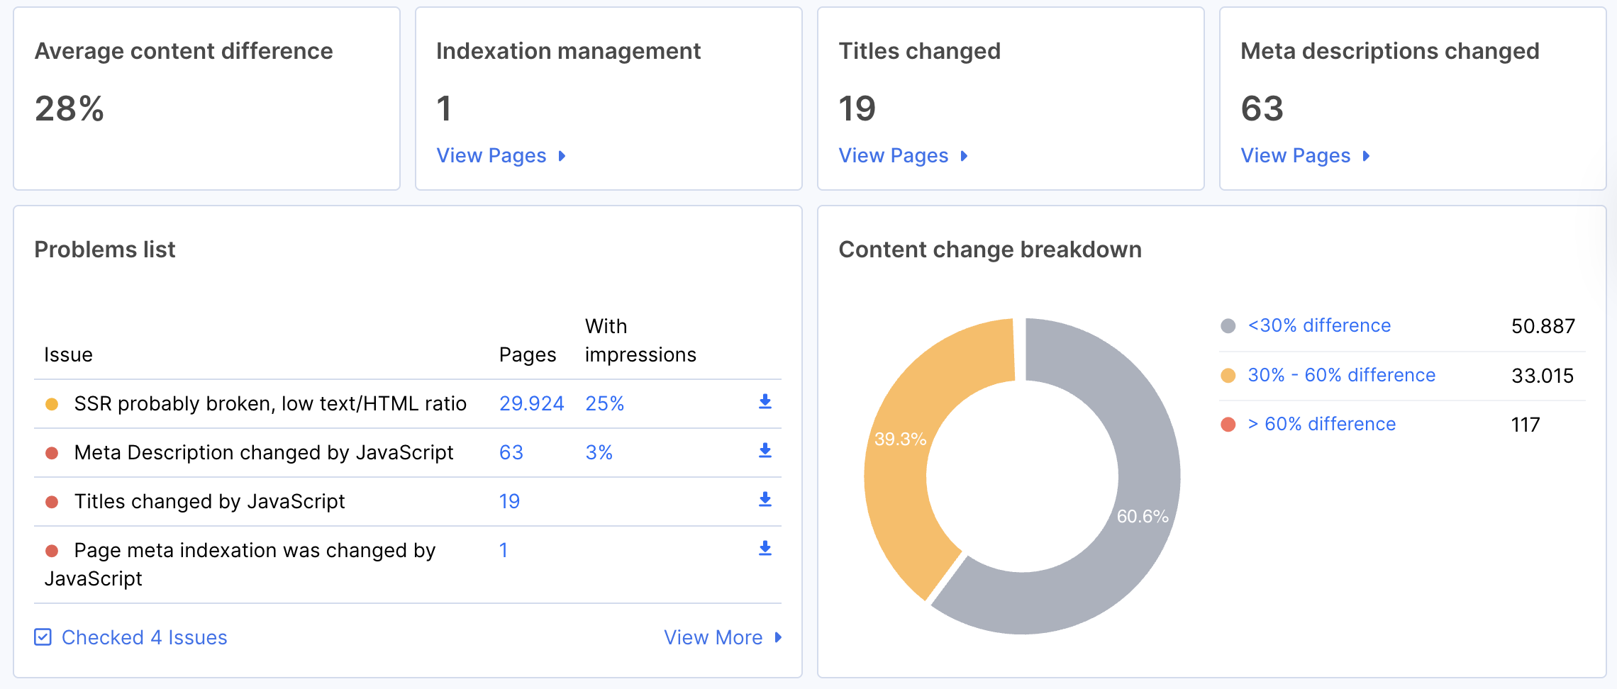Open View Pages under Titles changed

[x=902, y=155]
